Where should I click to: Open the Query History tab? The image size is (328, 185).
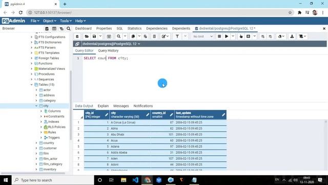click(108, 51)
